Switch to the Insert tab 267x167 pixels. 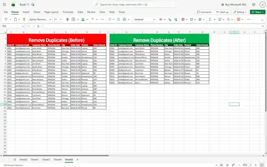point(26,12)
